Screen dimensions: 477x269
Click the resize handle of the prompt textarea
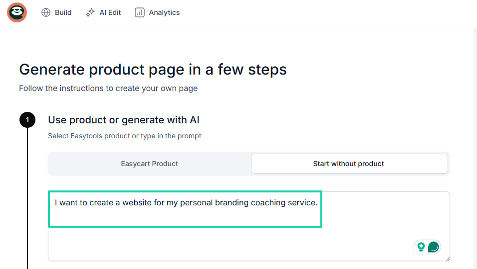tap(448, 259)
